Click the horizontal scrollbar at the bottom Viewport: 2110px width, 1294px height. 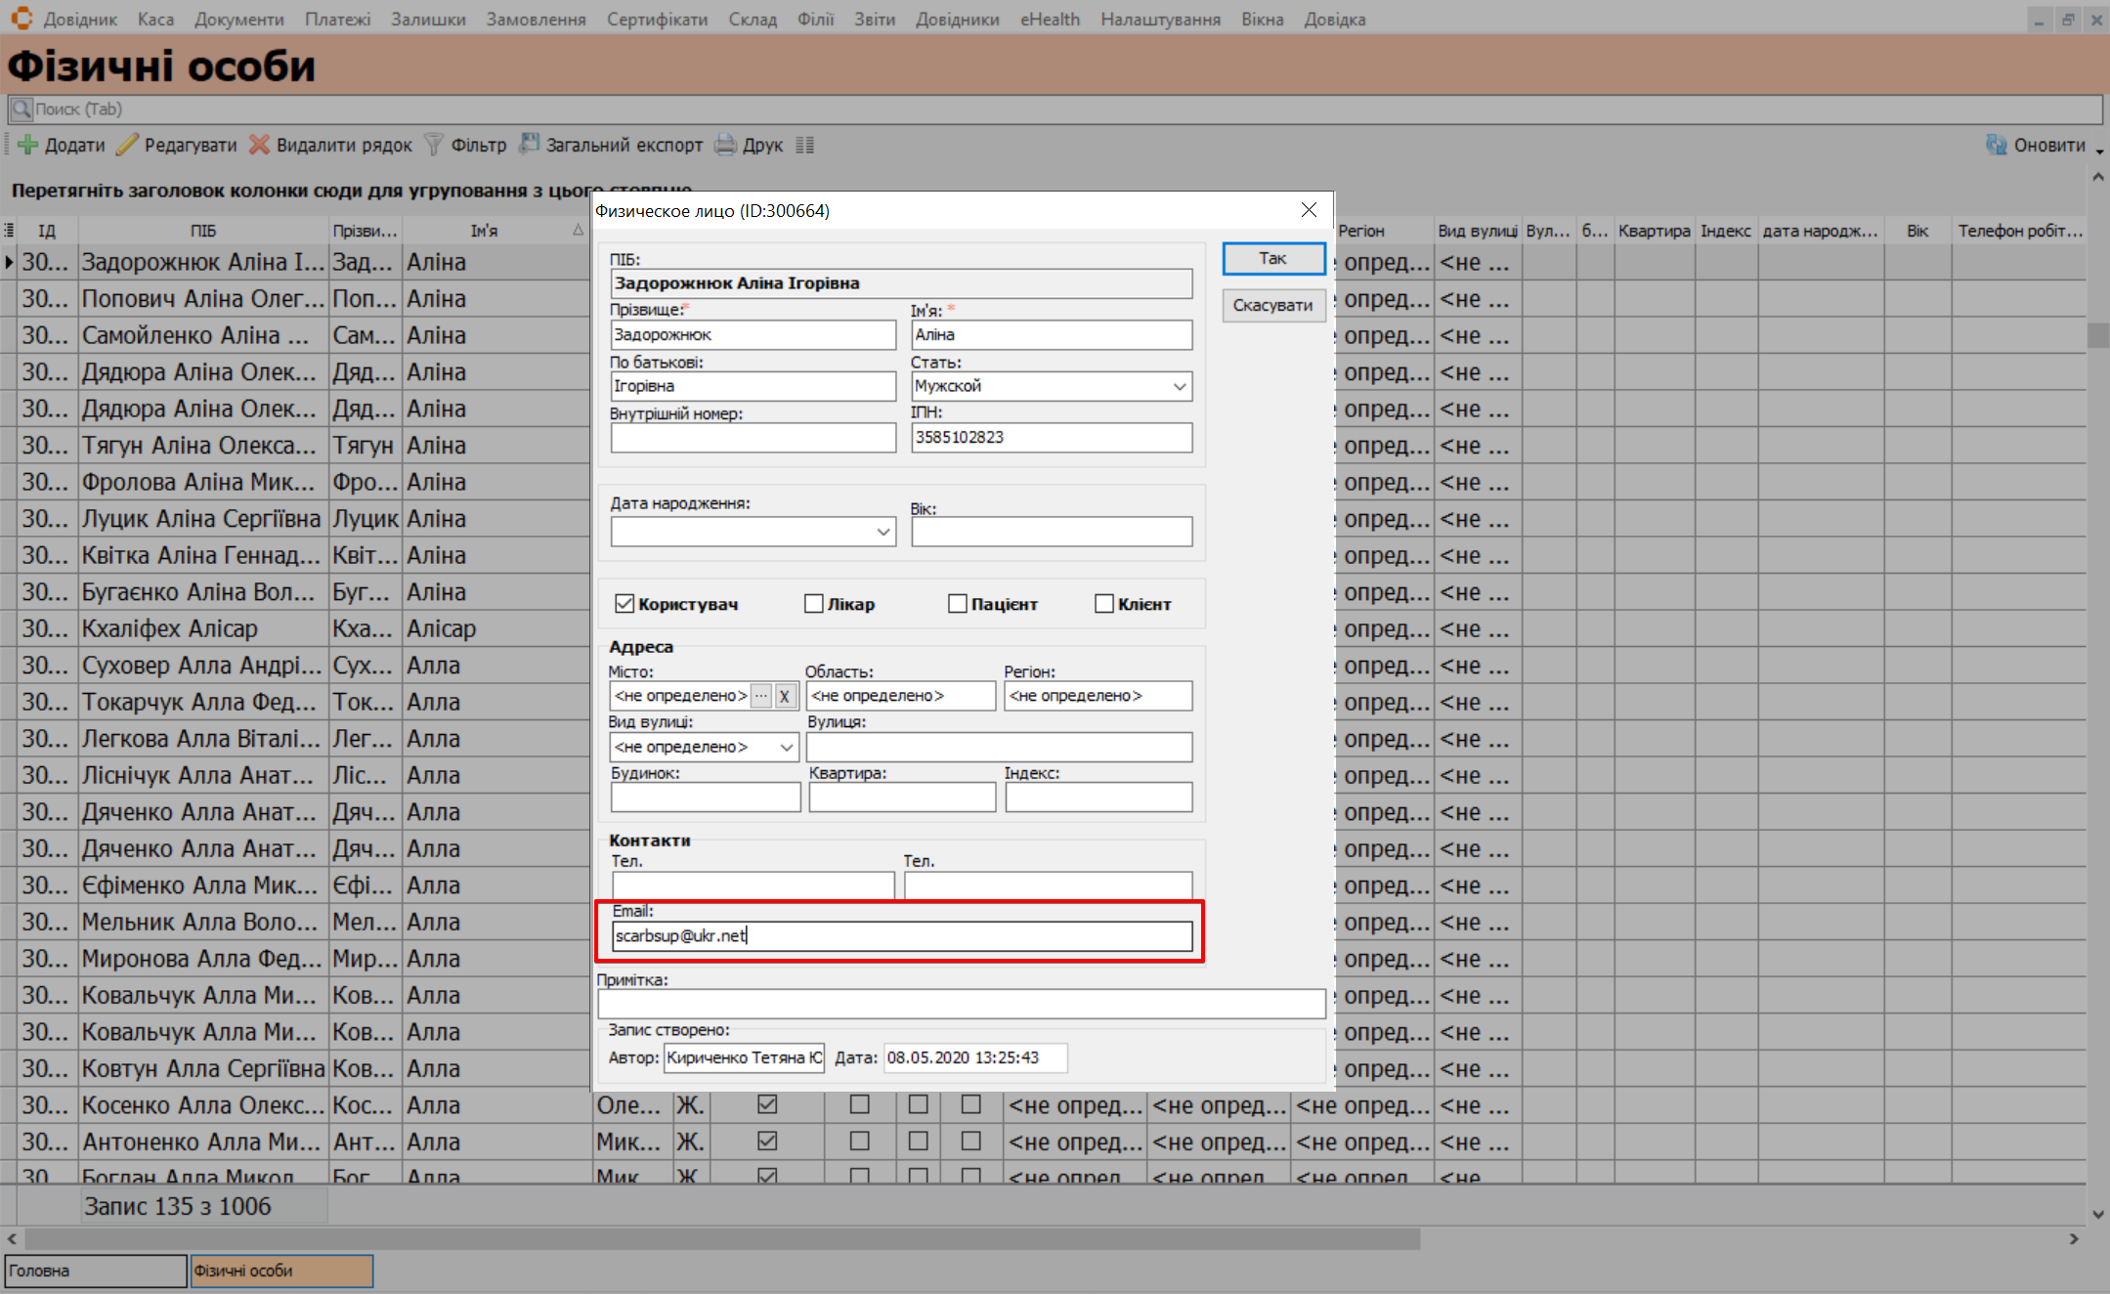(723, 1238)
